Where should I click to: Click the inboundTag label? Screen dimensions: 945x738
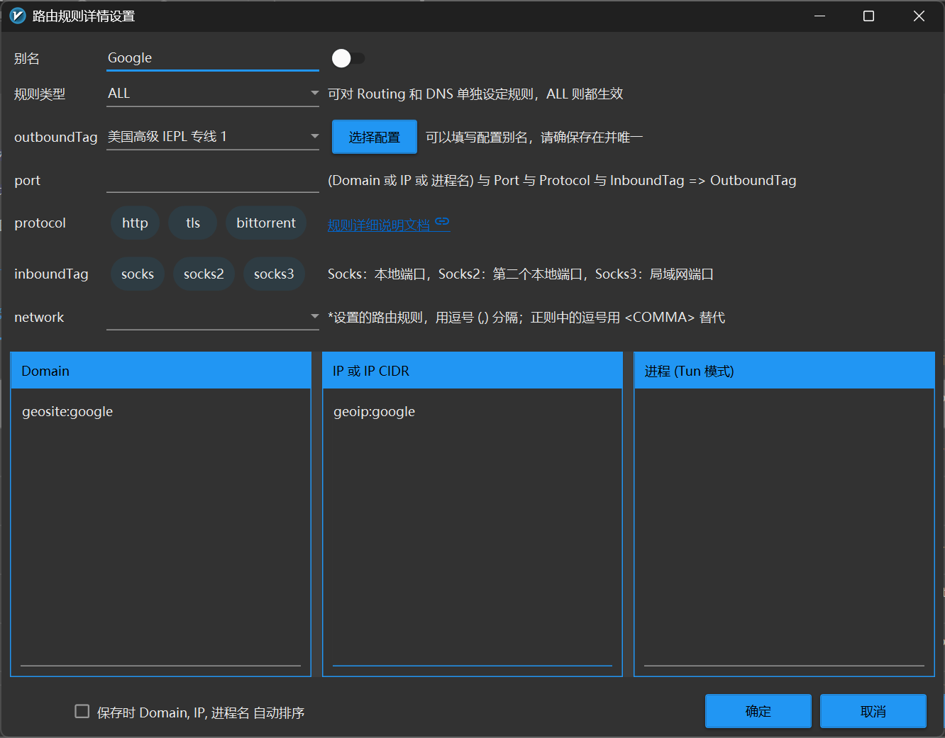(51, 274)
